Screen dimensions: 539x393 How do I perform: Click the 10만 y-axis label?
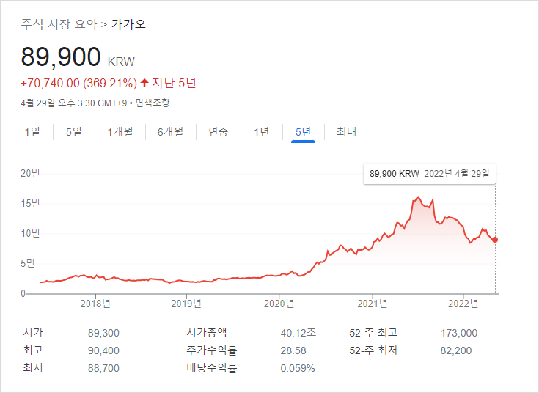(30, 233)
